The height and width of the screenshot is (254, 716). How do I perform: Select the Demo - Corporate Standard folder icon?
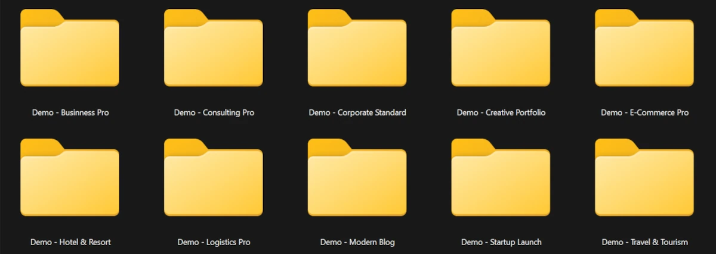click(357, 48)
